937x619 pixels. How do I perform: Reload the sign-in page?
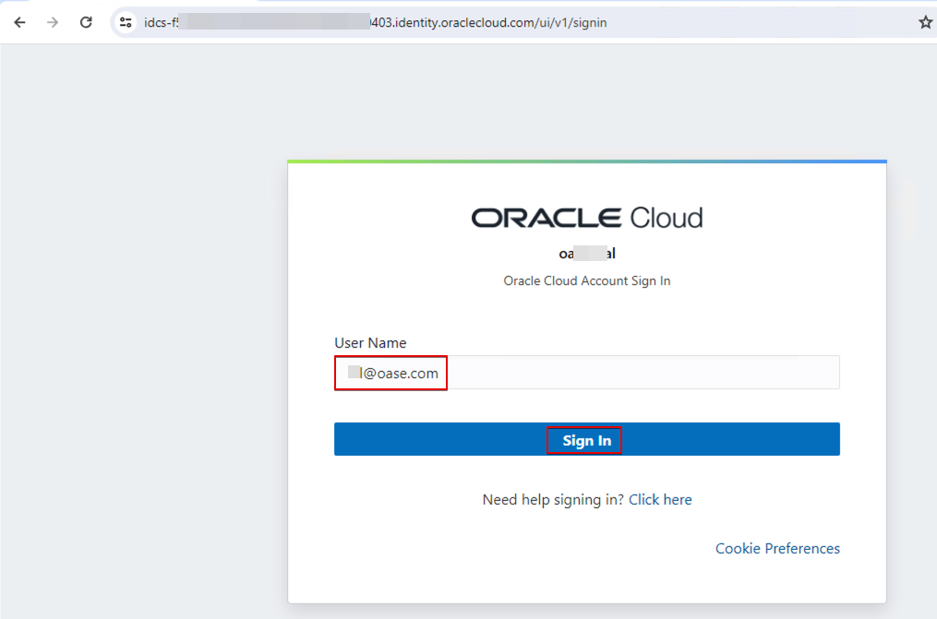tap(86, 23)
